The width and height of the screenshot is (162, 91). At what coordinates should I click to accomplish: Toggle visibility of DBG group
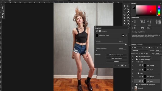132,62
